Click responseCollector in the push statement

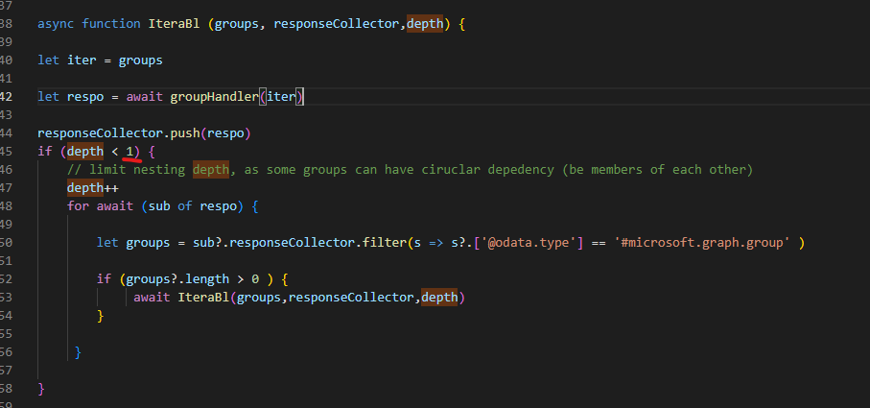click(x=100, y=133)
